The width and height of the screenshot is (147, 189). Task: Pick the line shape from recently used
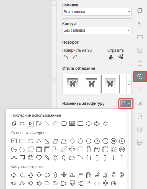click(47, 124)
